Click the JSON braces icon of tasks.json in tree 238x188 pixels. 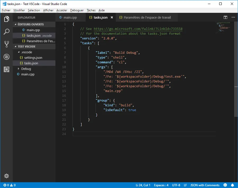point(21,63)
